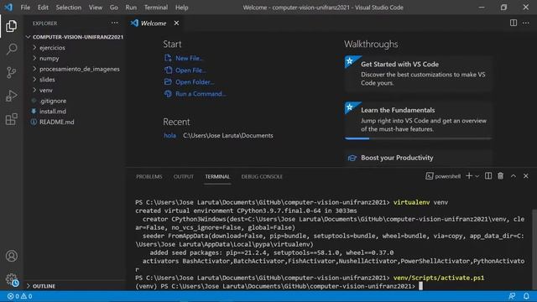Open Learn the Fundamentals walkthrough
Screen dimensions: 537x302
pos(419,120)
